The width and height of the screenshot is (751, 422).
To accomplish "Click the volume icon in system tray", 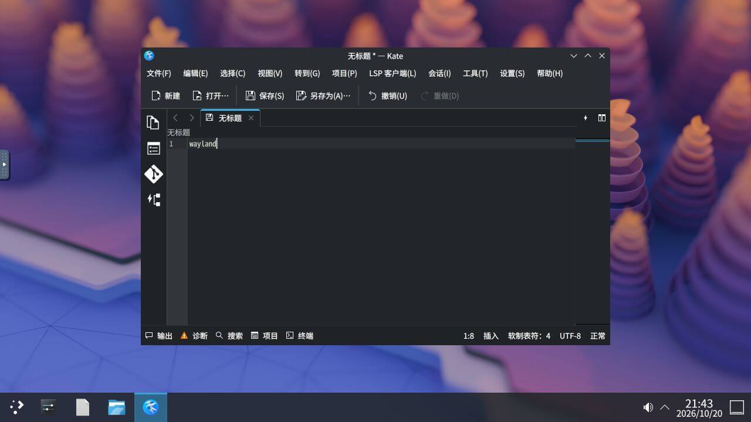I will tap(648, 407).
